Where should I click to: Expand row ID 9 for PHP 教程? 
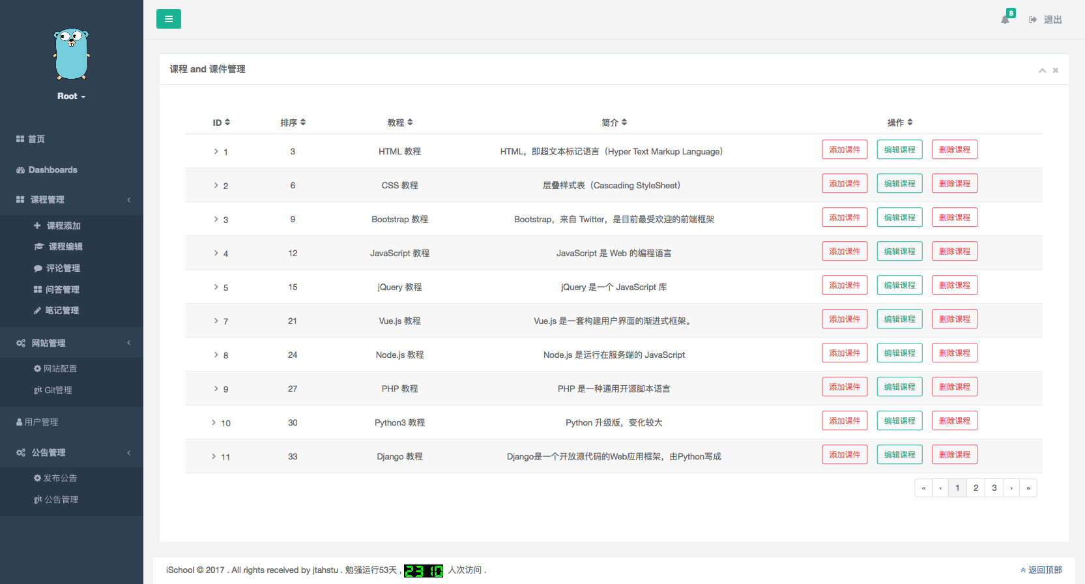pos(216,388)
